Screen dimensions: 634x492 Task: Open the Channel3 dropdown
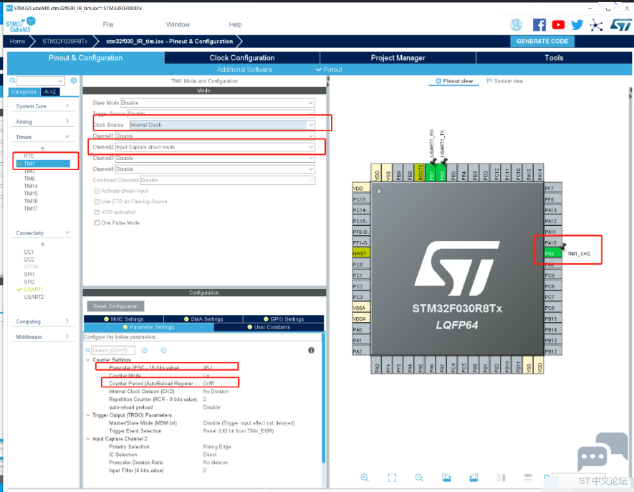215,158
